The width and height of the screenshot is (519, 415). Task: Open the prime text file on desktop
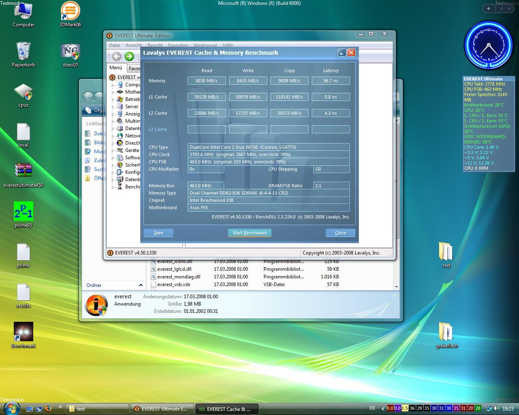click(23, 255)
